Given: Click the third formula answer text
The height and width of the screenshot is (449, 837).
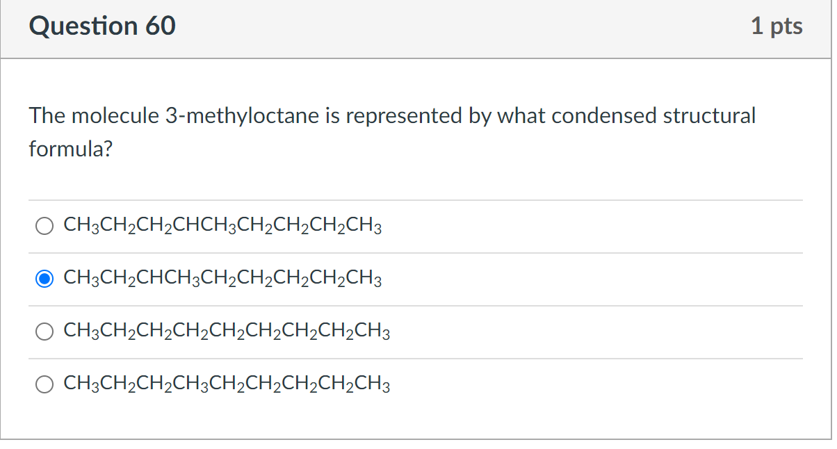Looking at the screenshot, I should pyautogui.click(x=227, y=332).
